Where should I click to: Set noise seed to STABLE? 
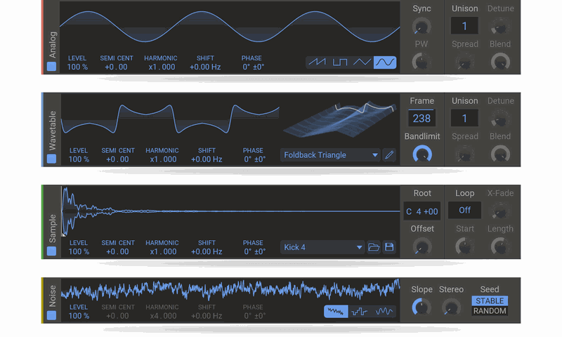coord(489,301)
